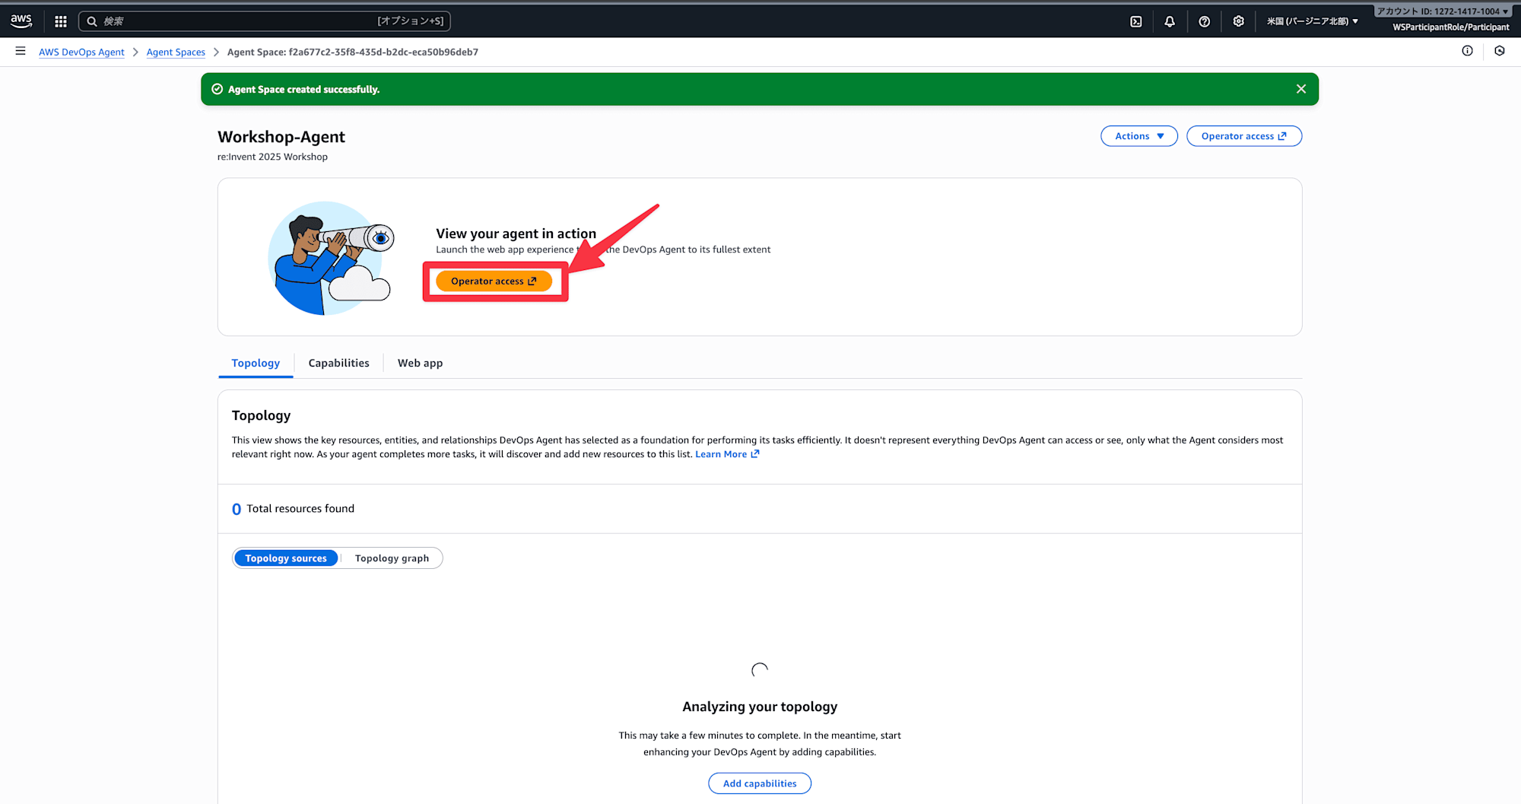Open the help question mark menu
Screen dimensions: 1521x804
click(1205, 21)
